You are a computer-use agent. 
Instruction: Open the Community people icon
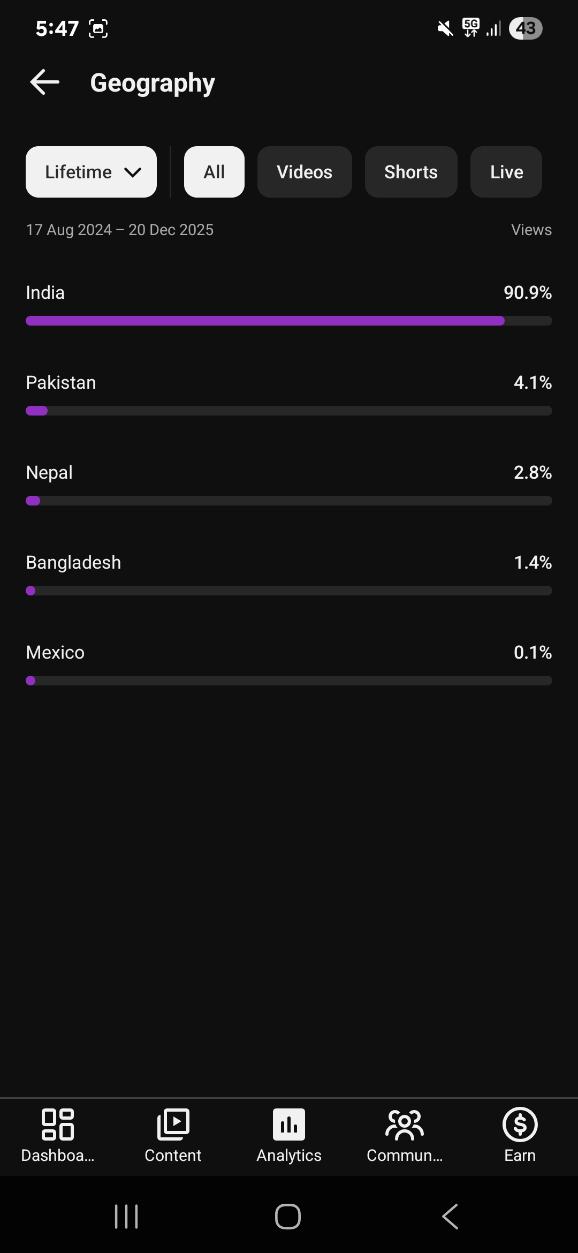pyautogui.click(x=405, y=1124)
